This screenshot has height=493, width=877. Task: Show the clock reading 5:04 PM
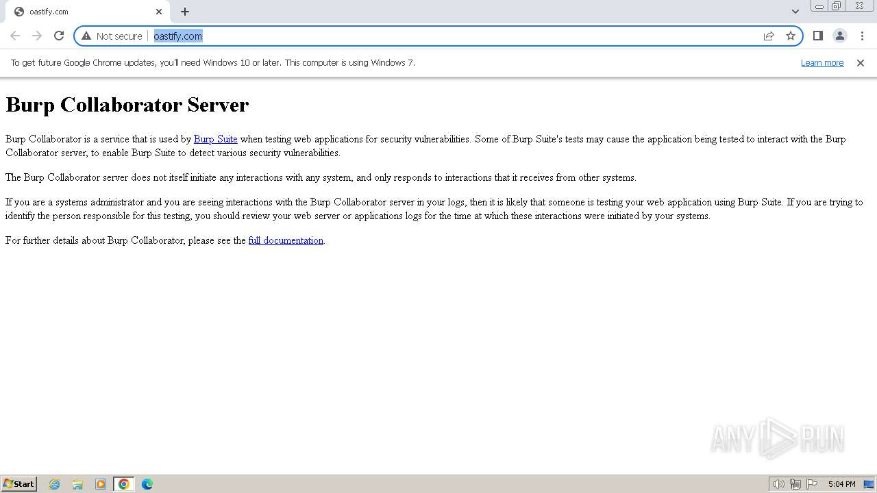pyautogui.click(x=841, y=484)
